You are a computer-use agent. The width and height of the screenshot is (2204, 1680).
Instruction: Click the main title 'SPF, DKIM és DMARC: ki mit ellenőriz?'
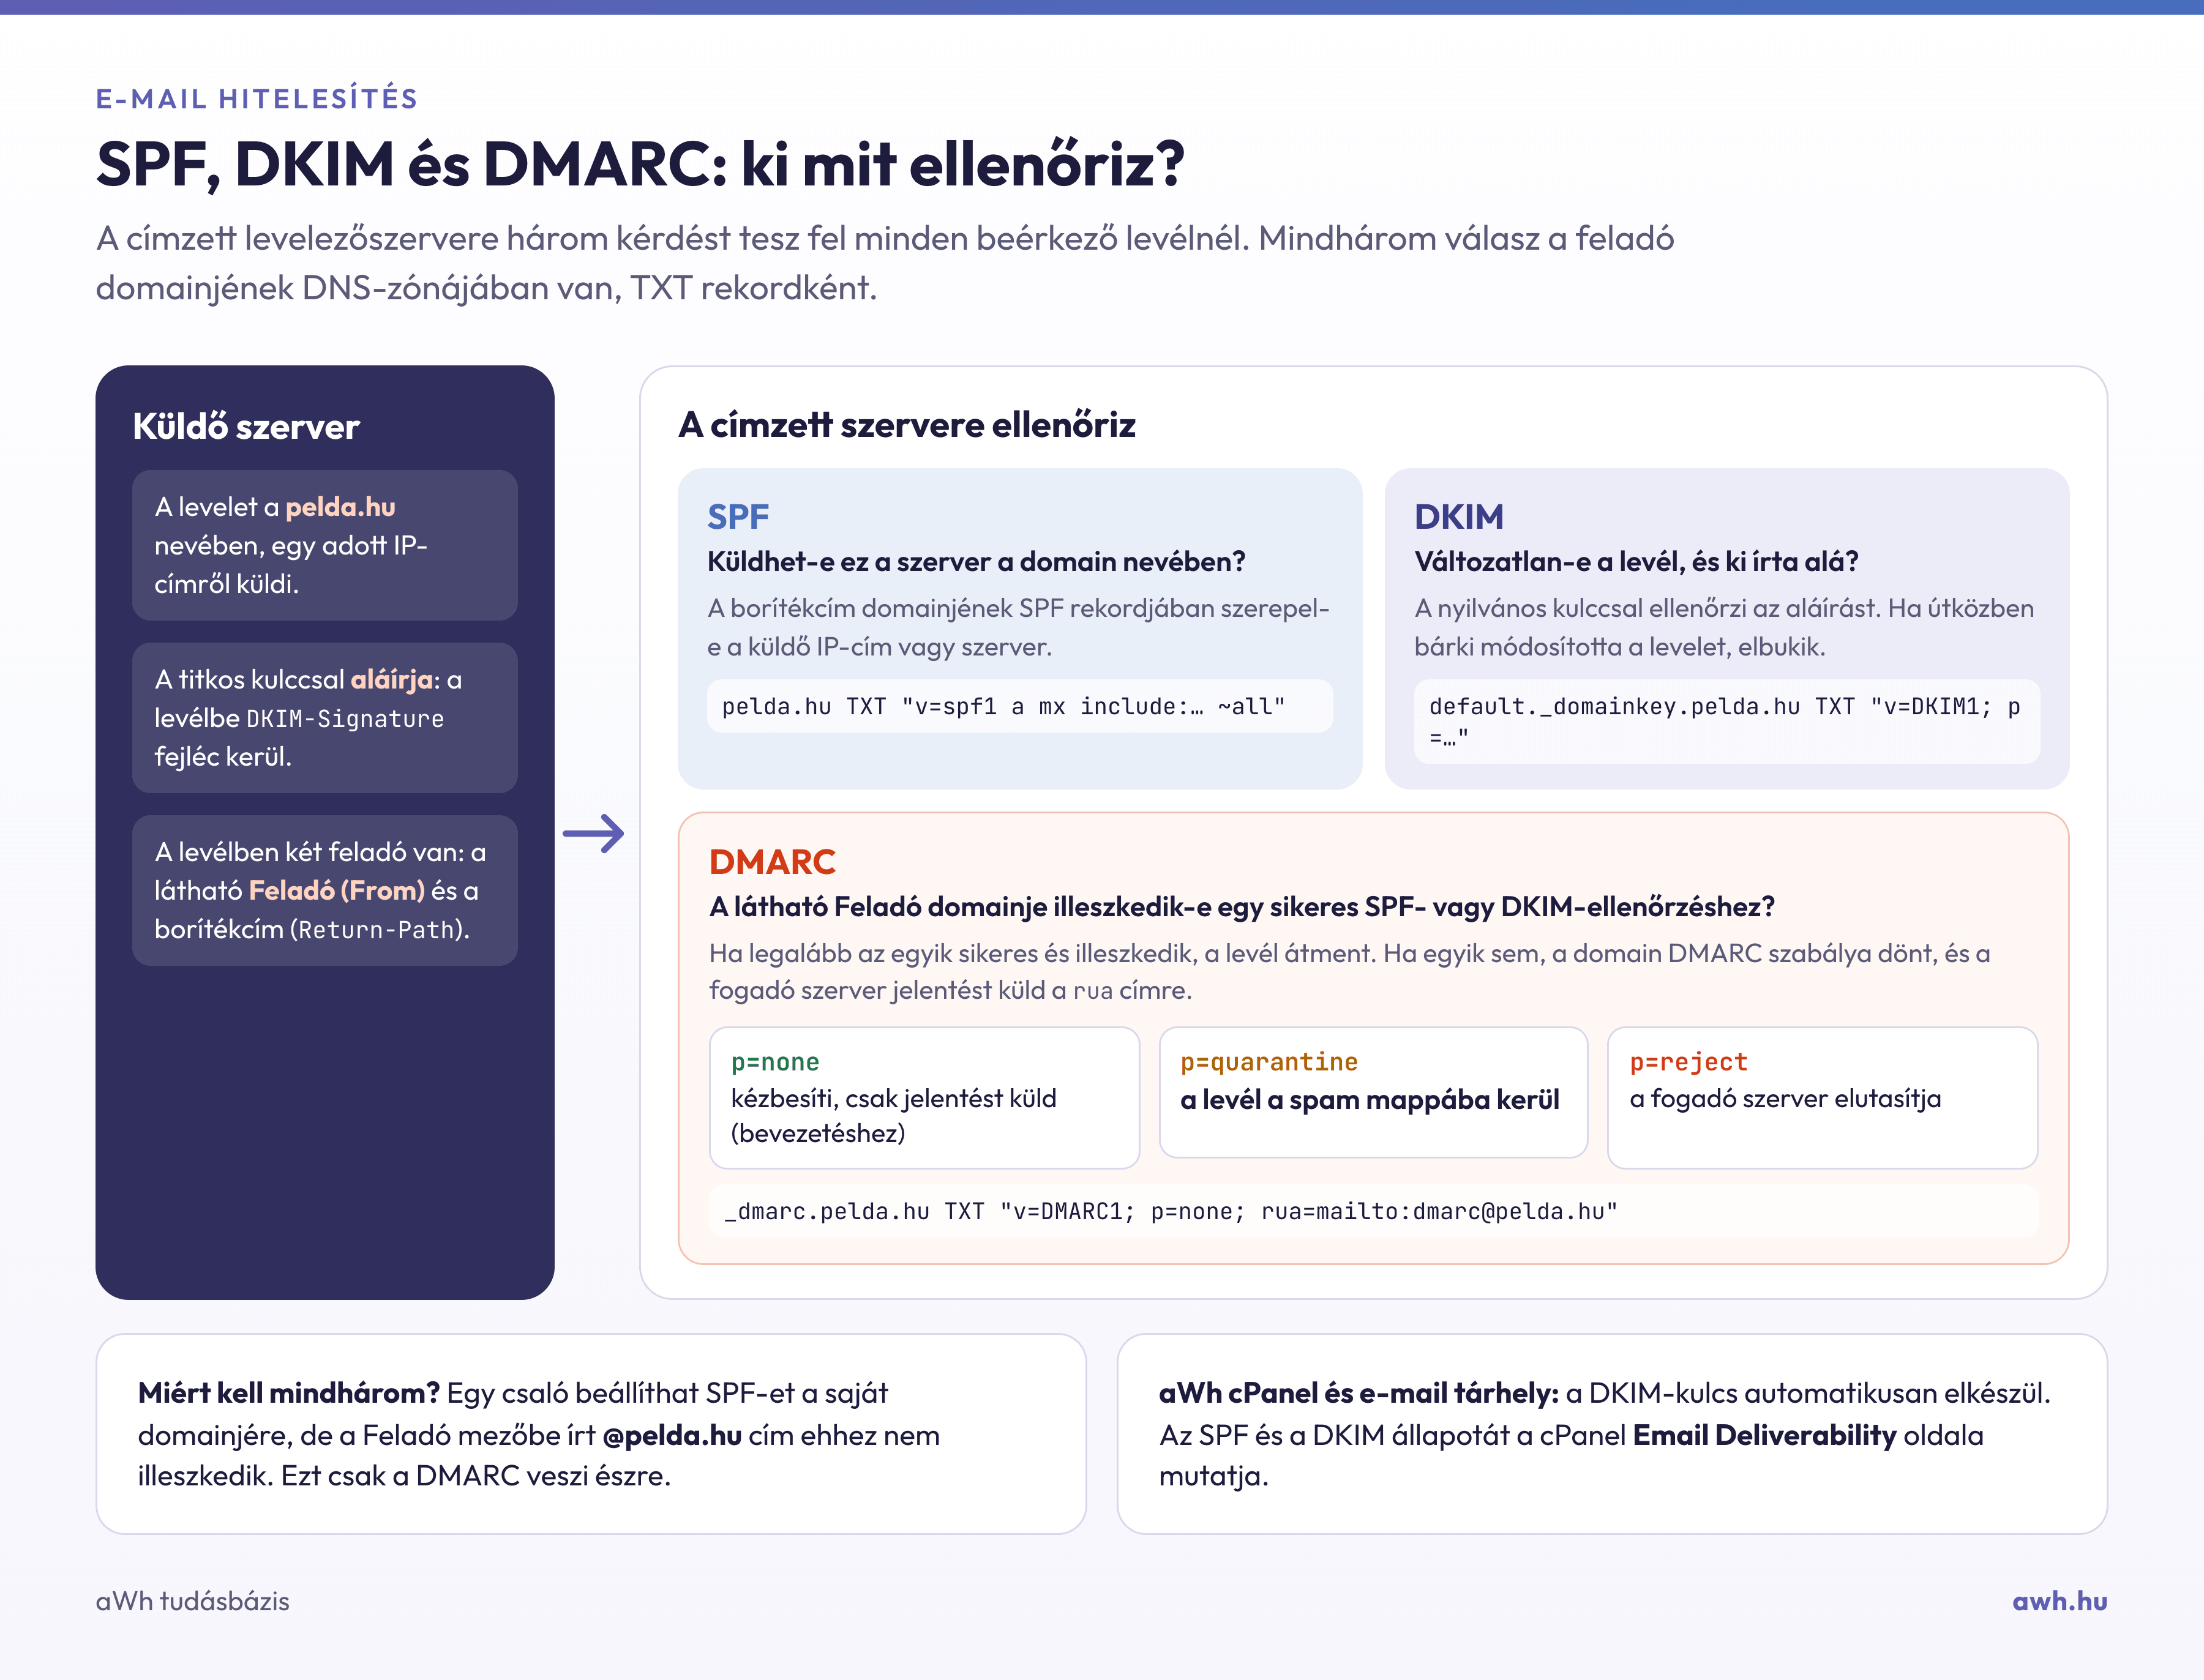pos(640,164)
